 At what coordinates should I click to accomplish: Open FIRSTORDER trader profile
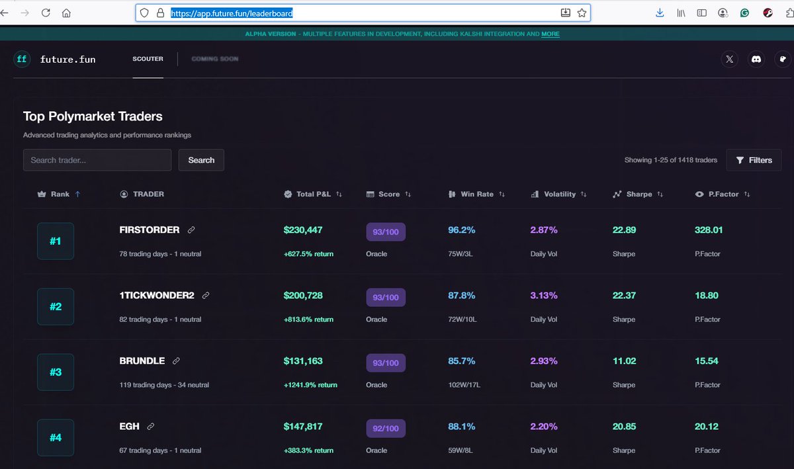click(x=149, y=230)
